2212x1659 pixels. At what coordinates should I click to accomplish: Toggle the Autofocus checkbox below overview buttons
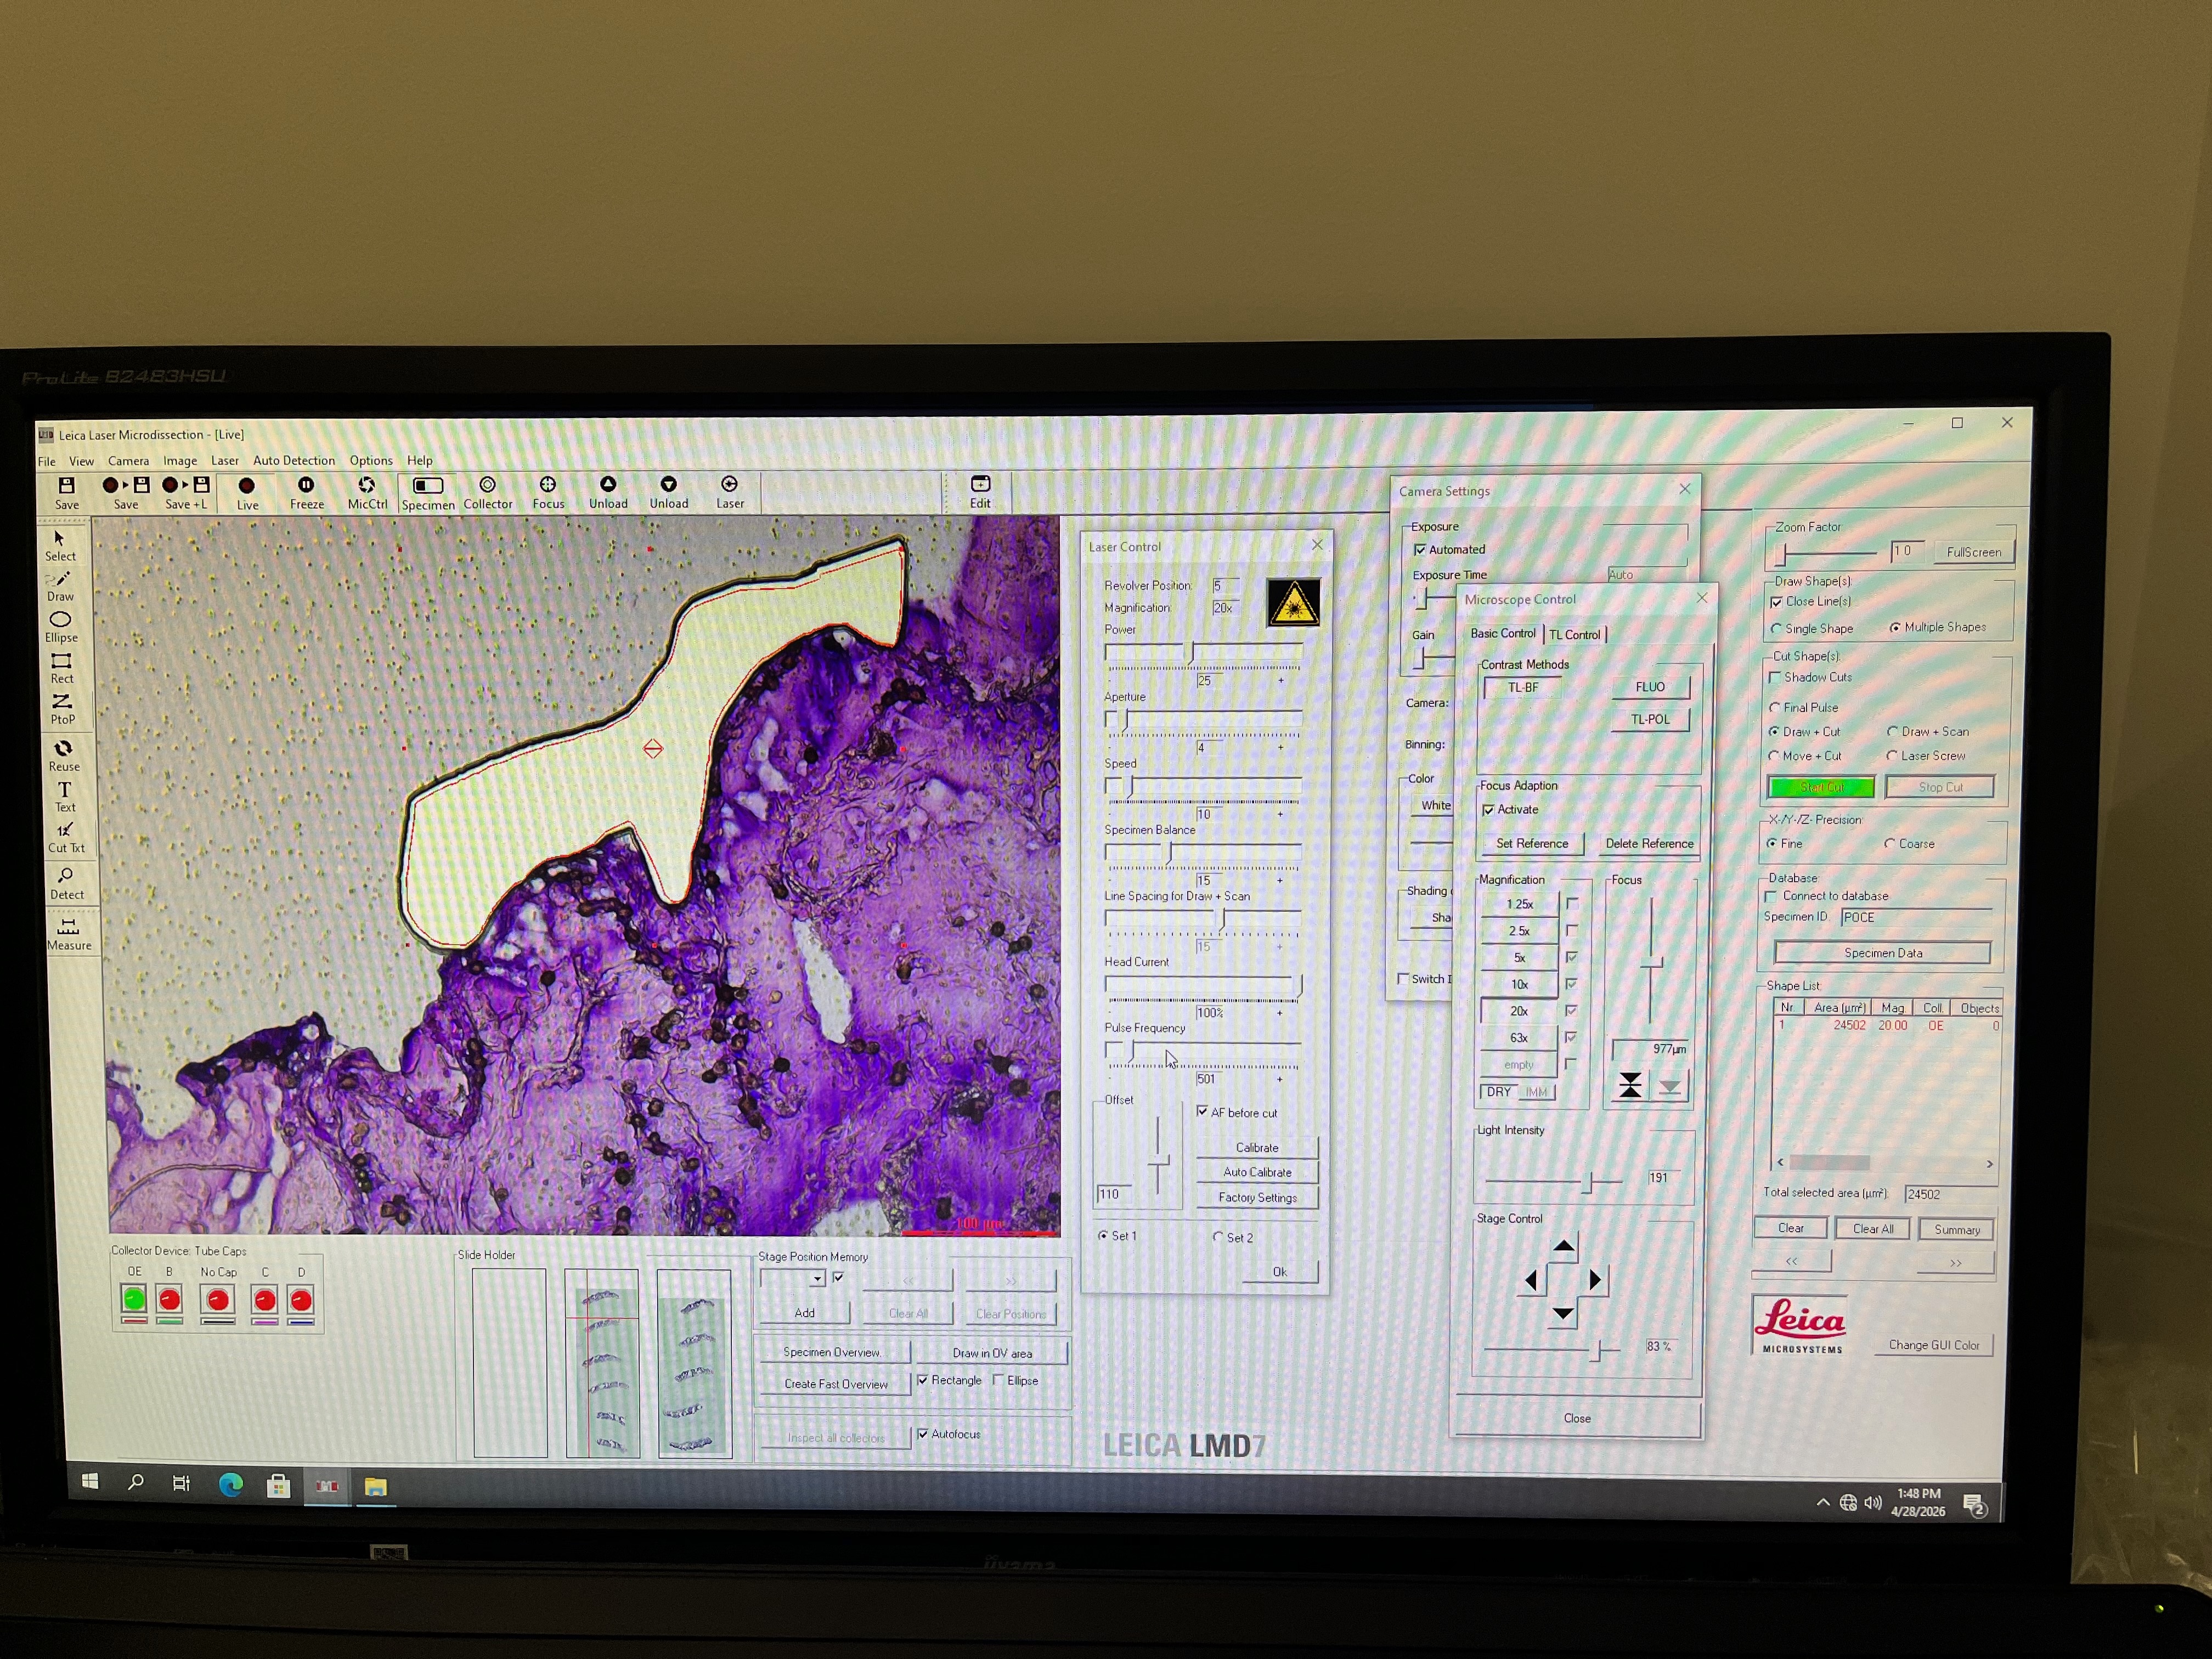point(922,1434)
